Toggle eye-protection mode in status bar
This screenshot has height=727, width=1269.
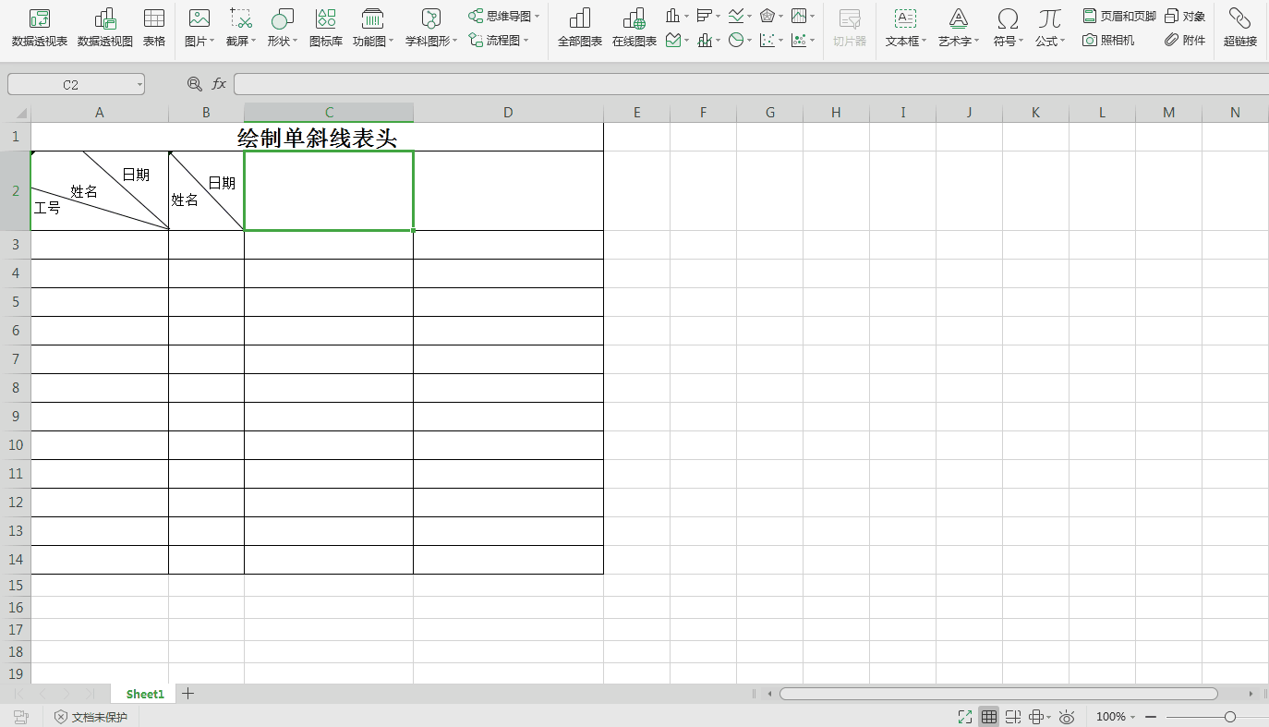tap(1067, 717)
